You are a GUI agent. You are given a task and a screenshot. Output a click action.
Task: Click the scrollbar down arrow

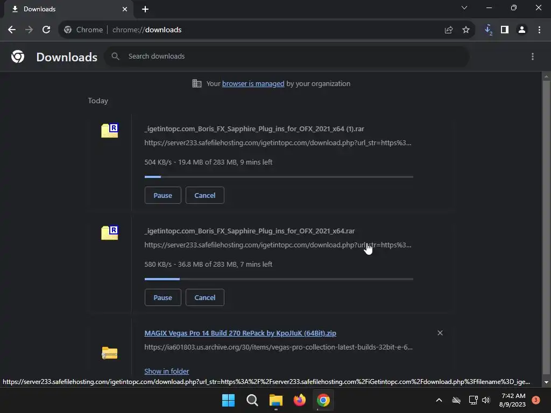coord(546,382)
